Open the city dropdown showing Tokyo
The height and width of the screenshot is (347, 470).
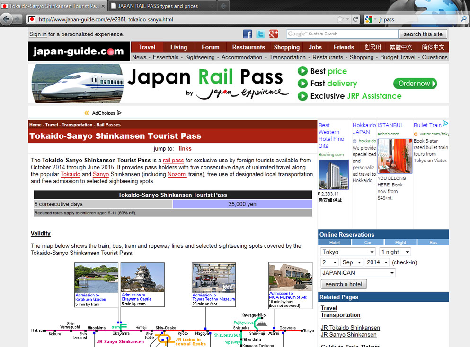tap(348, 252)
